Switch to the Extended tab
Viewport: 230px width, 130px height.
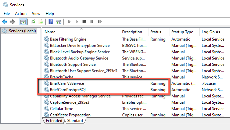pyautogui.click(x=54, y=121)
